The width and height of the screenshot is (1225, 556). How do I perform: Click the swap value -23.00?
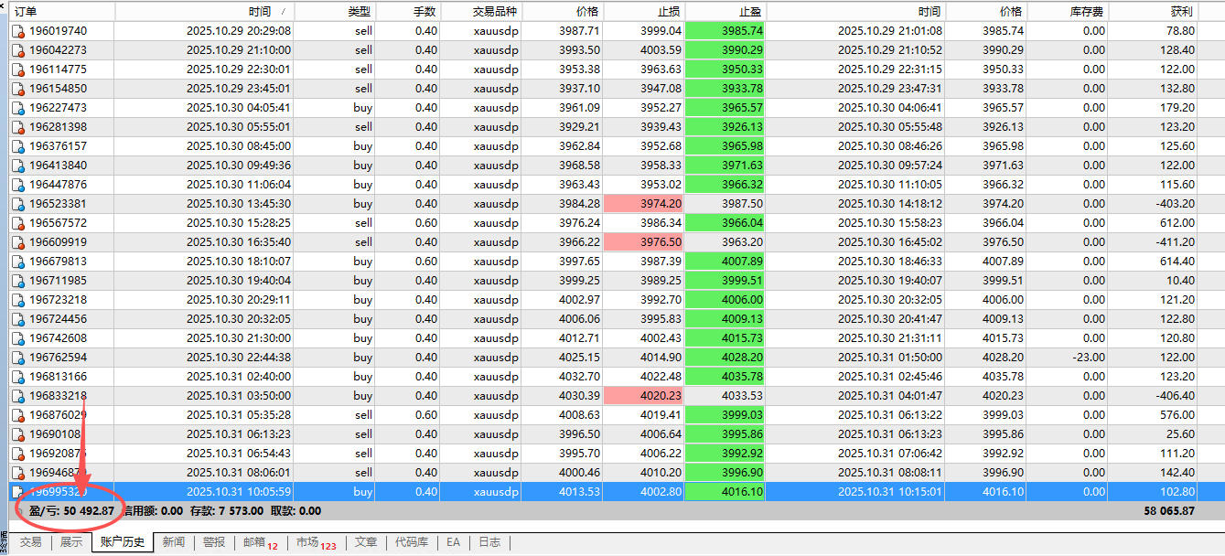1089,358
